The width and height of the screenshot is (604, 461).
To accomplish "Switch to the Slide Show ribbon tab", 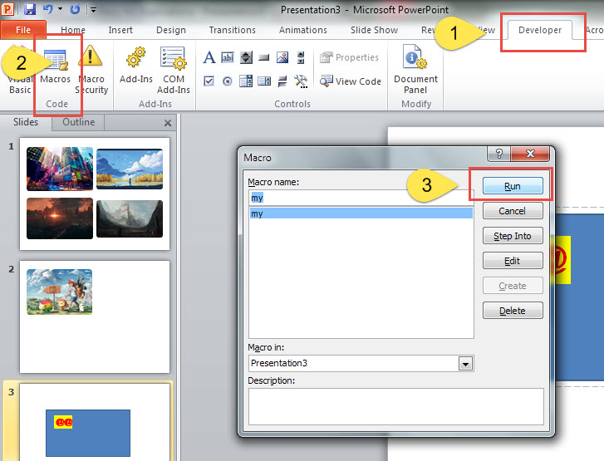I will [374, 30].
